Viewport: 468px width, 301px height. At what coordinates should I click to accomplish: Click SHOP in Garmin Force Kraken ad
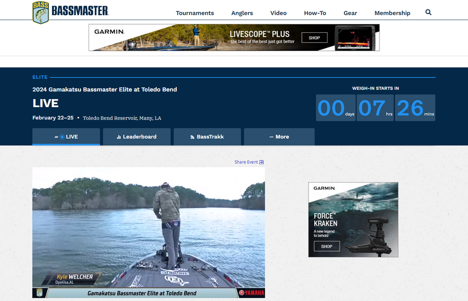click(x=327, y=246)
